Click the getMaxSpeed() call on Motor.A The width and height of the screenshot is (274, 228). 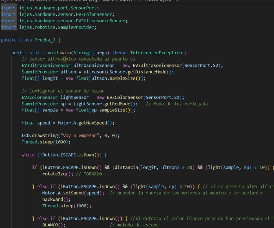coord(96,123)
